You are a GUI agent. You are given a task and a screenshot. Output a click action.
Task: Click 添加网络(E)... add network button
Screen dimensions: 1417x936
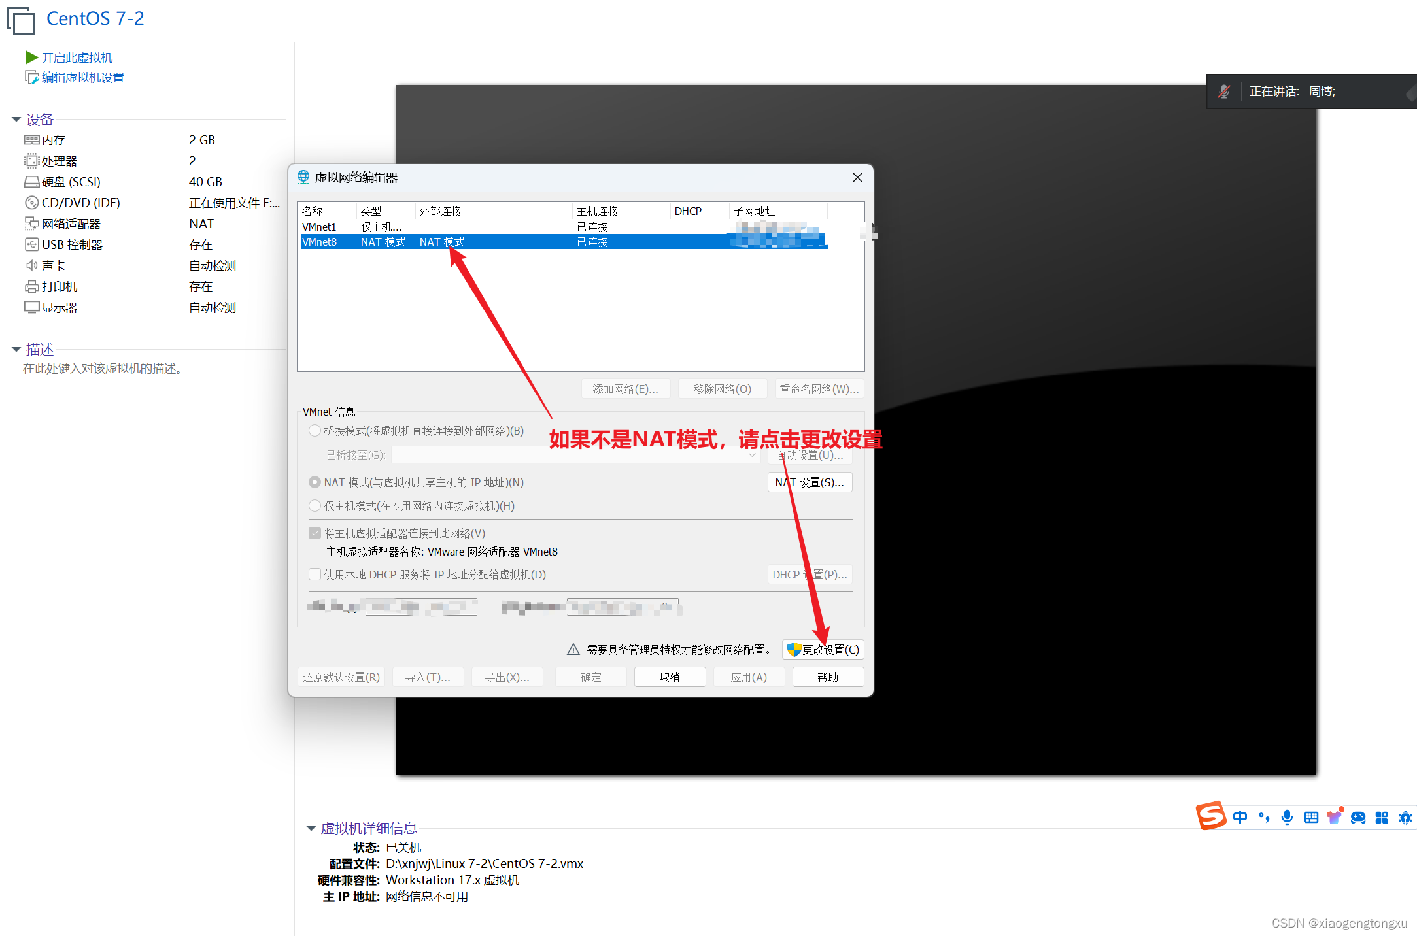point(626,389)
